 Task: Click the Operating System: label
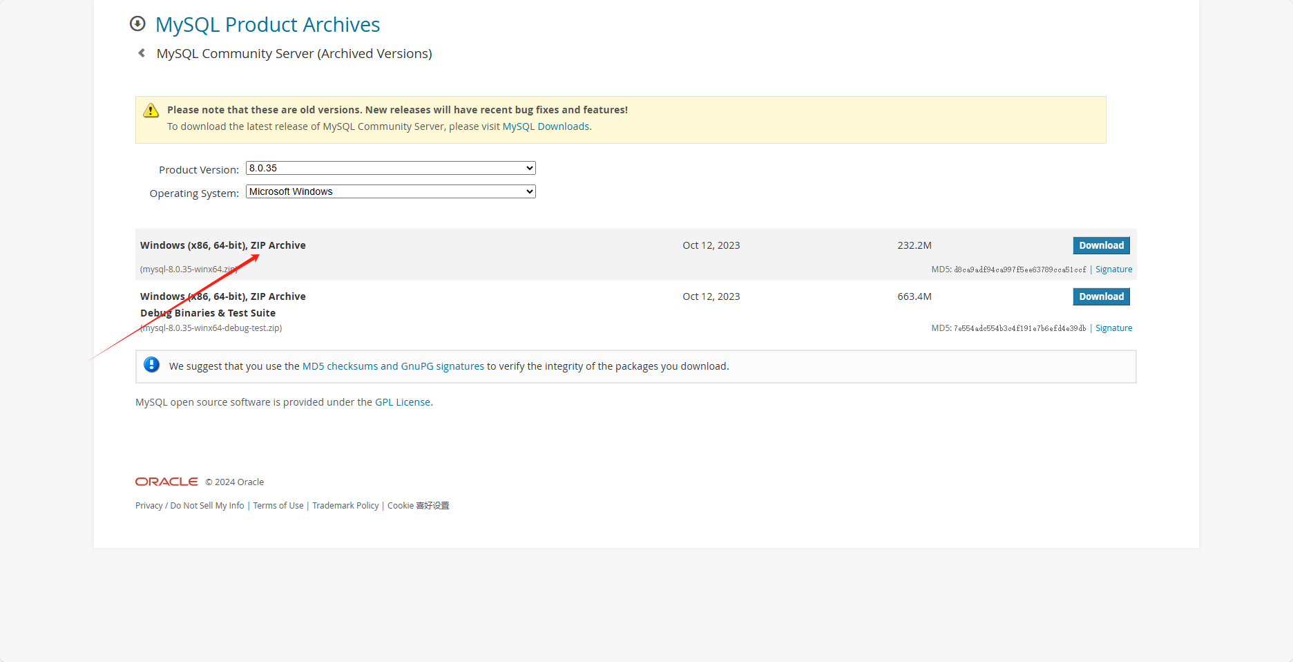[x=194, y=193]
